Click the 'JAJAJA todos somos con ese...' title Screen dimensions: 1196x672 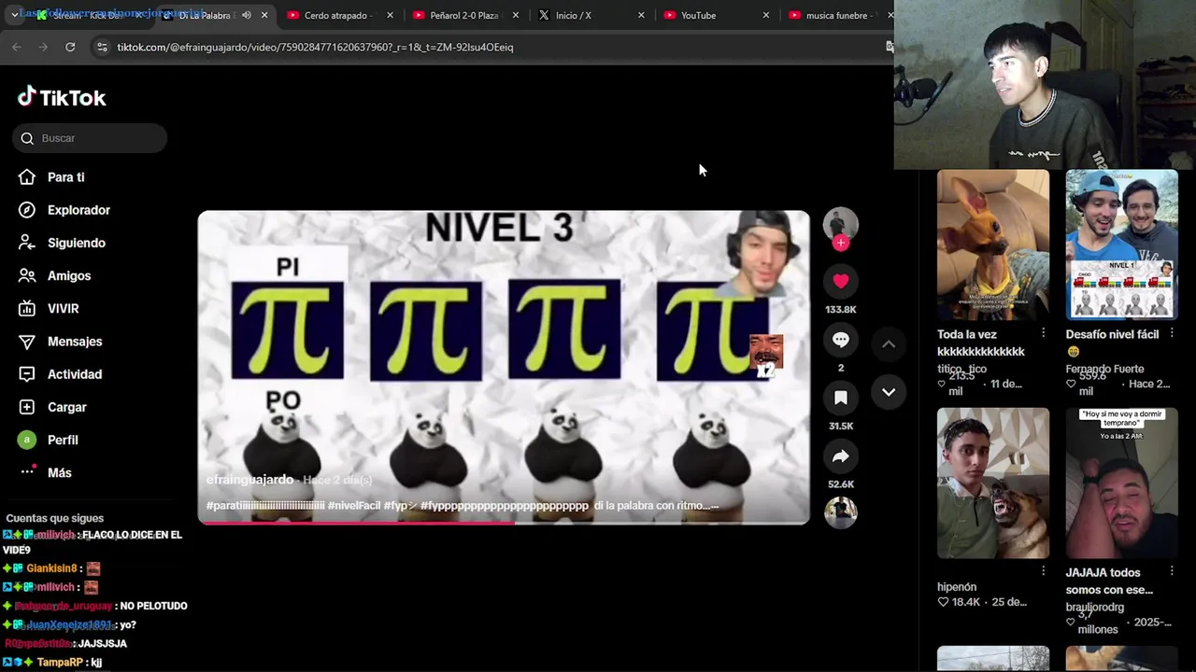(1109, 581)
